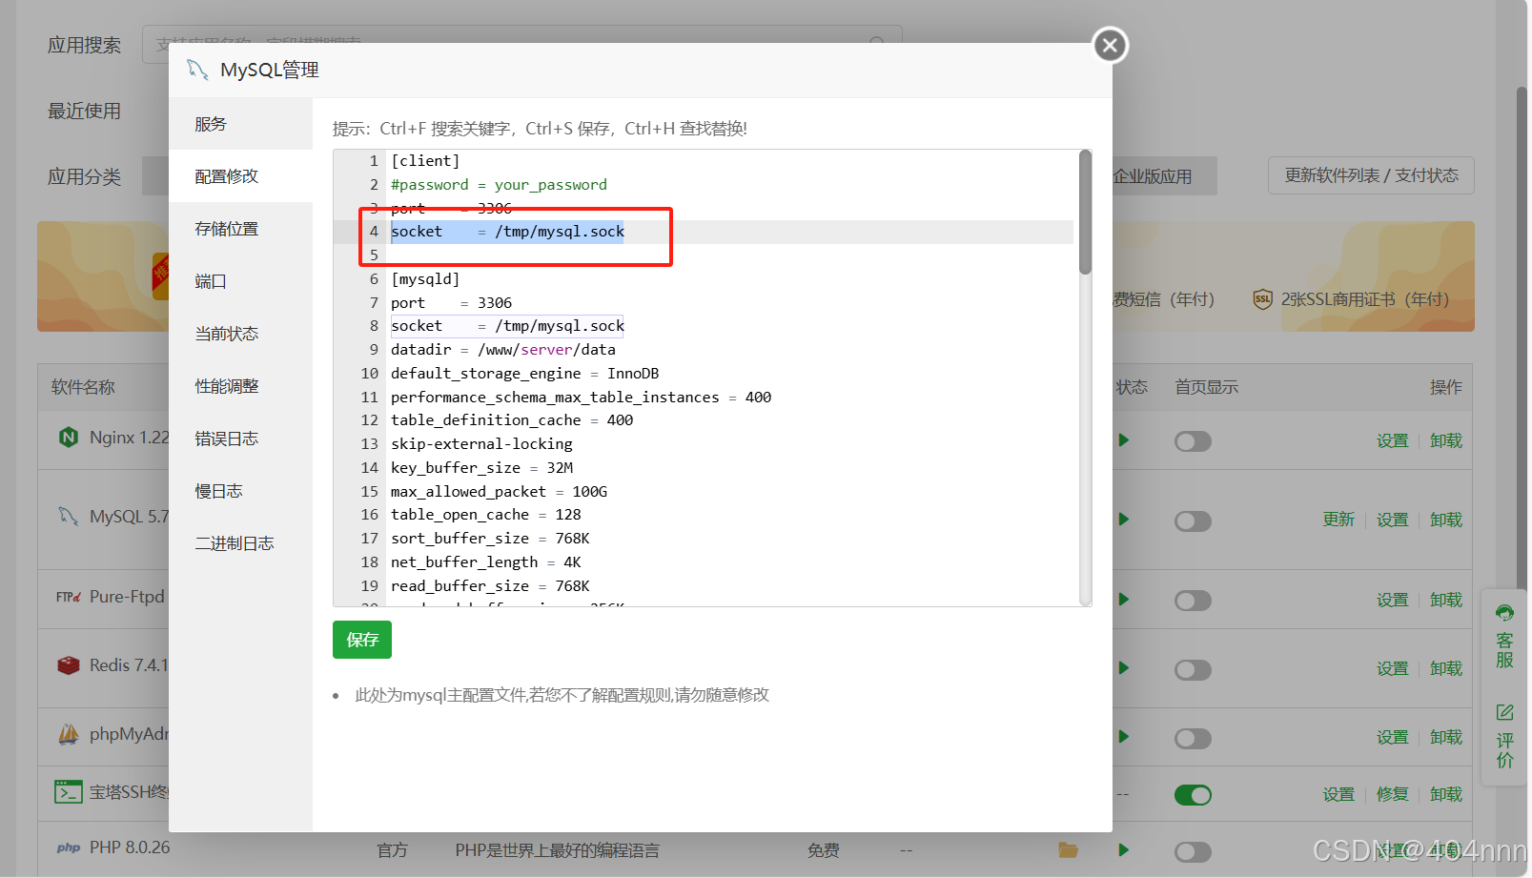Click the SSL shield icon in banner
This screenshot has height=878, width=1532.
tap(1262, 299)
